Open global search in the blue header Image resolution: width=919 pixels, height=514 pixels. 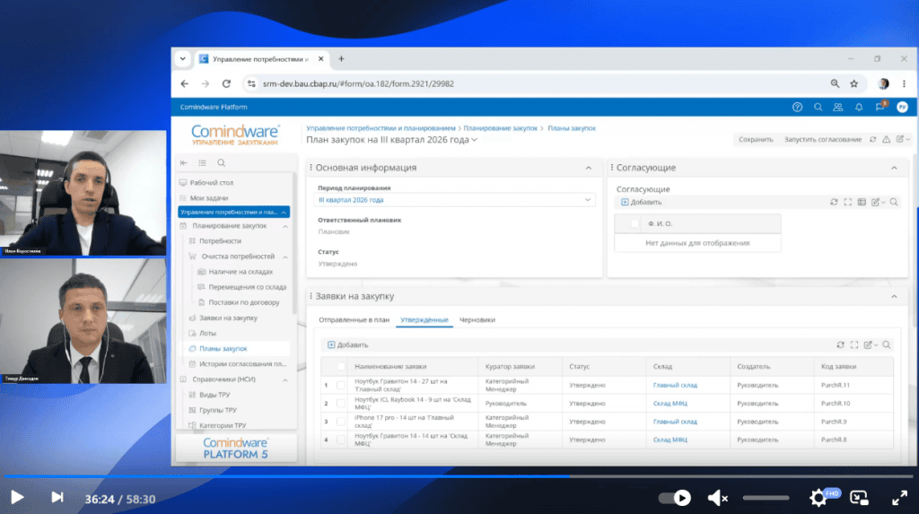pos(818,108)
